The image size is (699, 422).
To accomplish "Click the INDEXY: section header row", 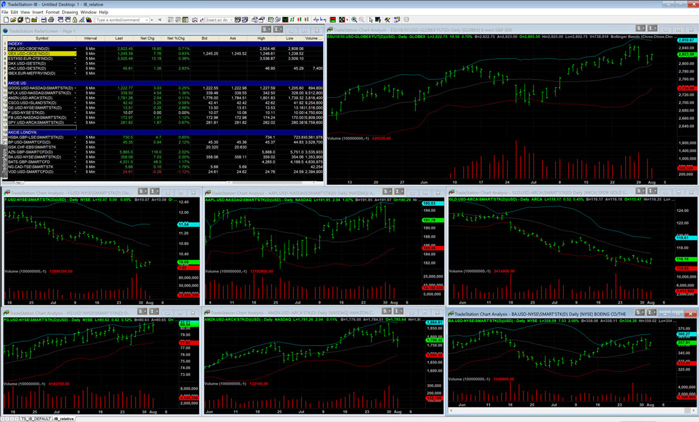I will pos(165,43).
